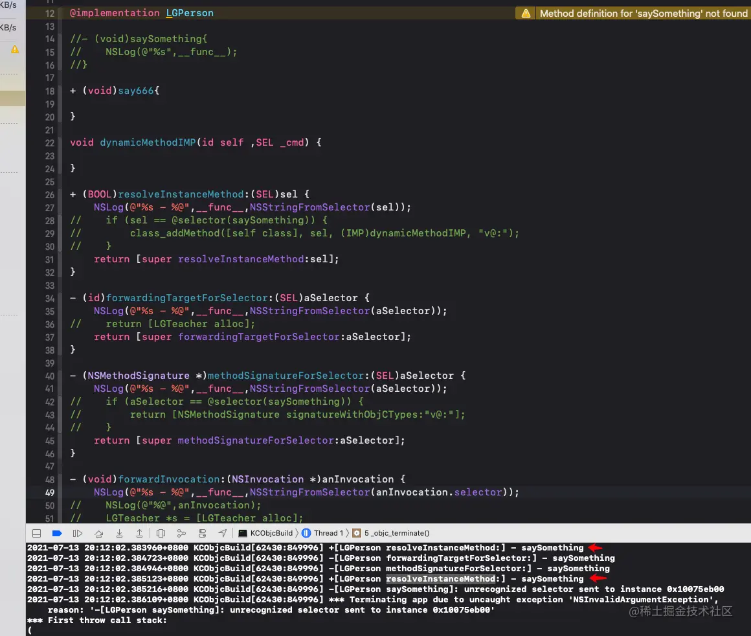Open the Debug View Hierarchy icon
This screenshot has width=751, height=636.
click(x=161, y=533)
